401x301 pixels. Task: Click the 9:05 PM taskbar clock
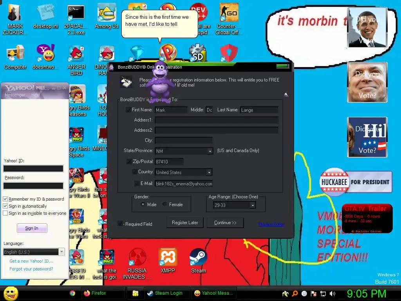367,294
